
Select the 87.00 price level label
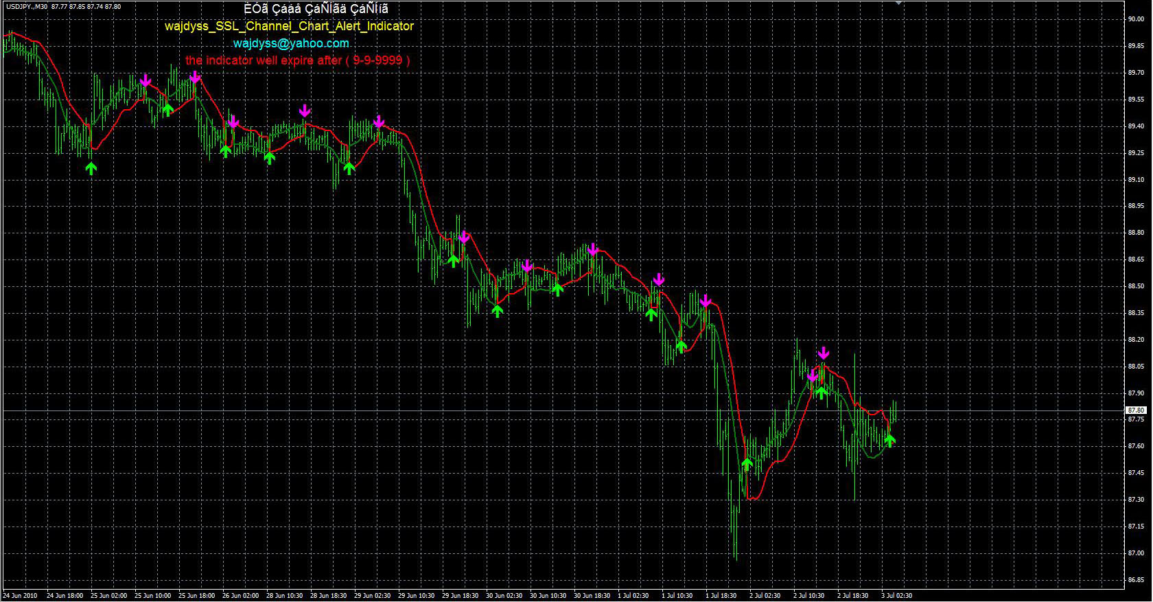1136,553
